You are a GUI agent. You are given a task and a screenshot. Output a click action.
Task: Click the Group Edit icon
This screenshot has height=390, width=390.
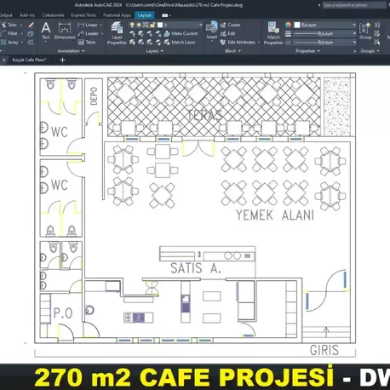tap(377, 34)
